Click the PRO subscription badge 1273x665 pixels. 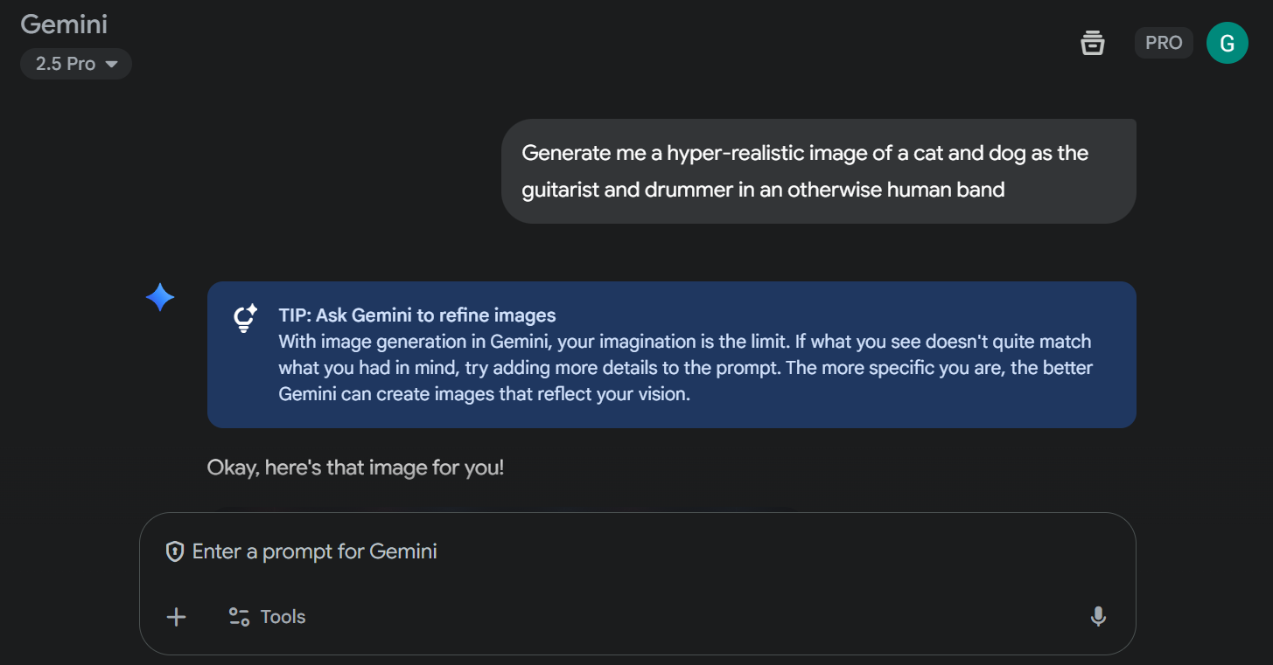[1163, 43]
